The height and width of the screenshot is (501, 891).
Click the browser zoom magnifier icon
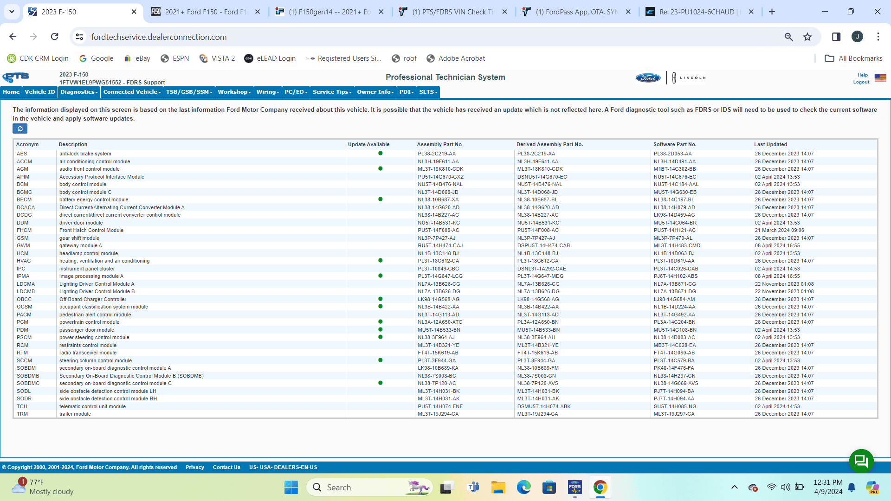point(788,37)
